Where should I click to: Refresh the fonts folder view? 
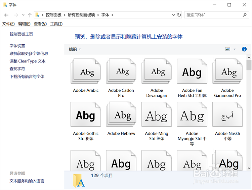click(x=179, y=15)
